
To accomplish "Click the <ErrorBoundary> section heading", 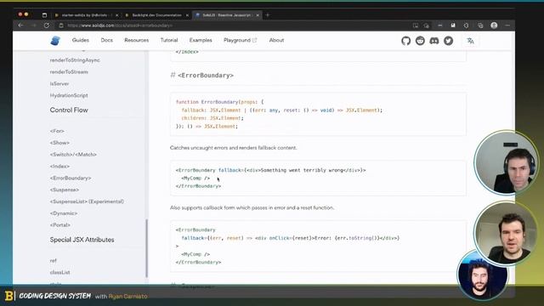I will (206, 76).
